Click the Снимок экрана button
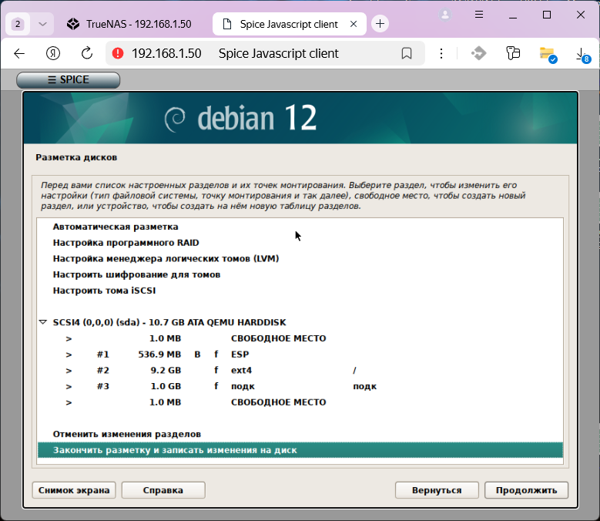600x521 pixels. click(x=74, y=490)
